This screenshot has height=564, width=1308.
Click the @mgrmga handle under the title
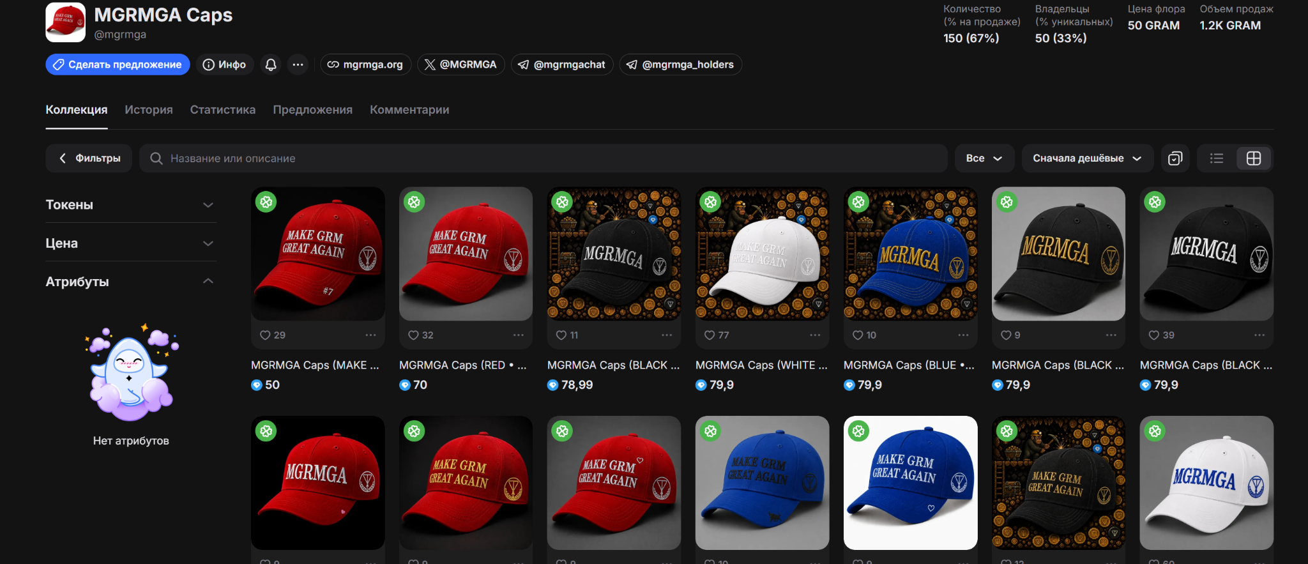(120, 34)
